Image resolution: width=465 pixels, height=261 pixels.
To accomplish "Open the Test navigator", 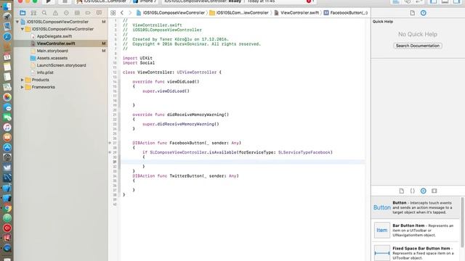I will [66, 13].
